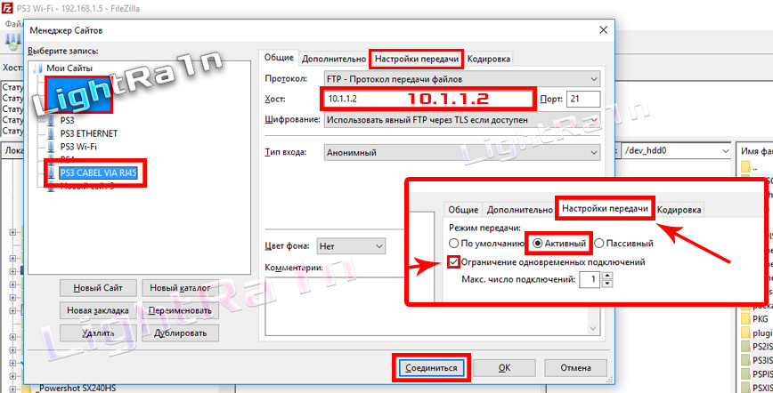
Task: Click the Хост address field showing 10.1.1.2
Action: pyautogui.click(x=427, y=99)
